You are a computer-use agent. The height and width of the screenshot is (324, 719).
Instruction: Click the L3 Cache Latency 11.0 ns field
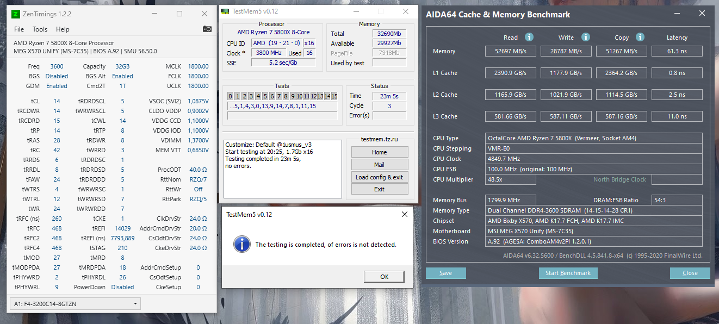point(677,116)
